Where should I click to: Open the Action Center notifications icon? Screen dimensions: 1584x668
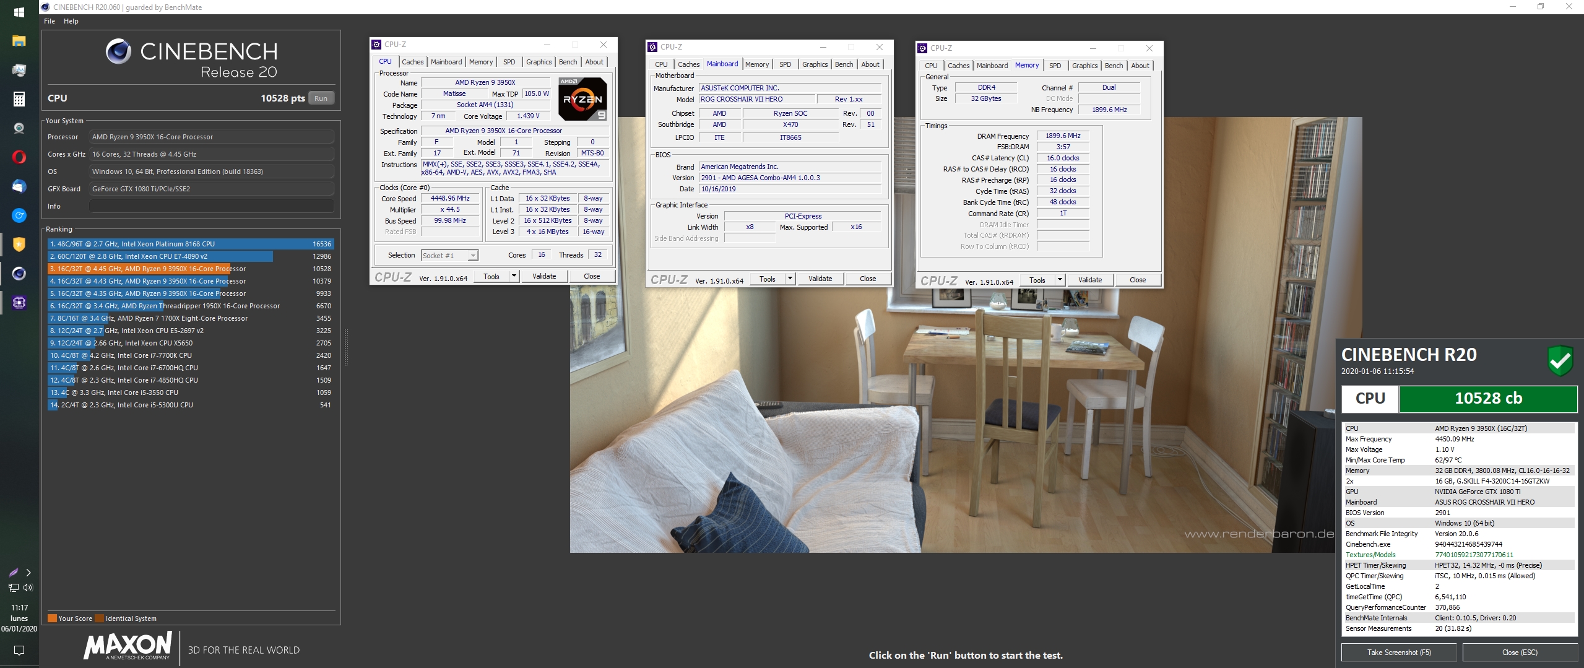(x=19, y=650)
